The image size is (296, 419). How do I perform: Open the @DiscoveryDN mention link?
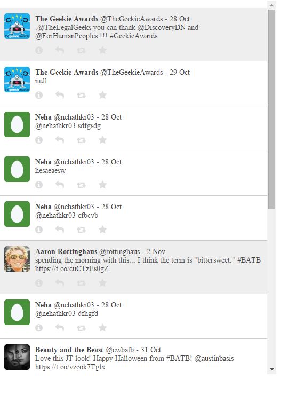162,28
